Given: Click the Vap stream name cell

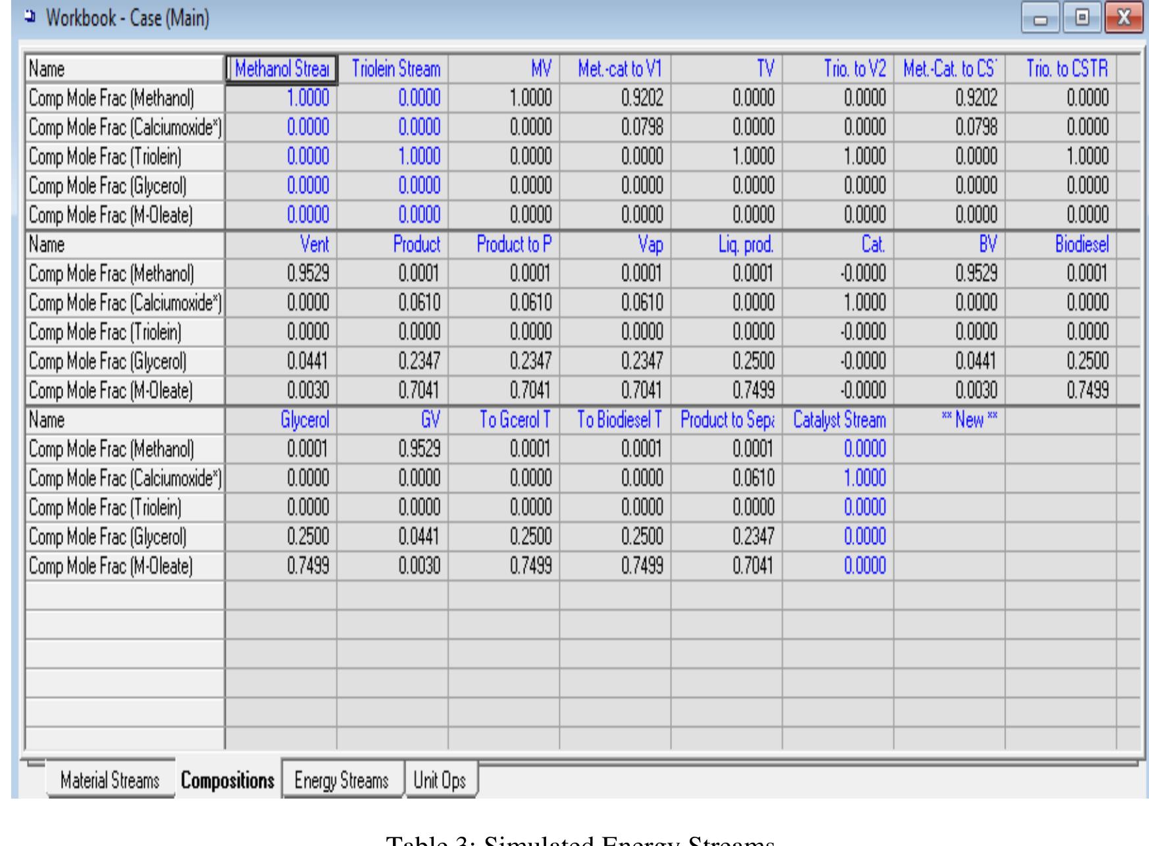Looking at the screenshot, I should [615, 245].
